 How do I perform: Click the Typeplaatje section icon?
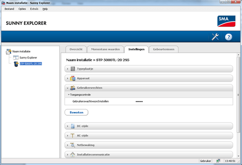(x=73, y=69)
